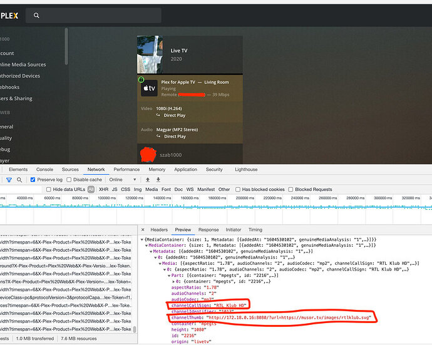Open Webhooks settings

(9, 87)
